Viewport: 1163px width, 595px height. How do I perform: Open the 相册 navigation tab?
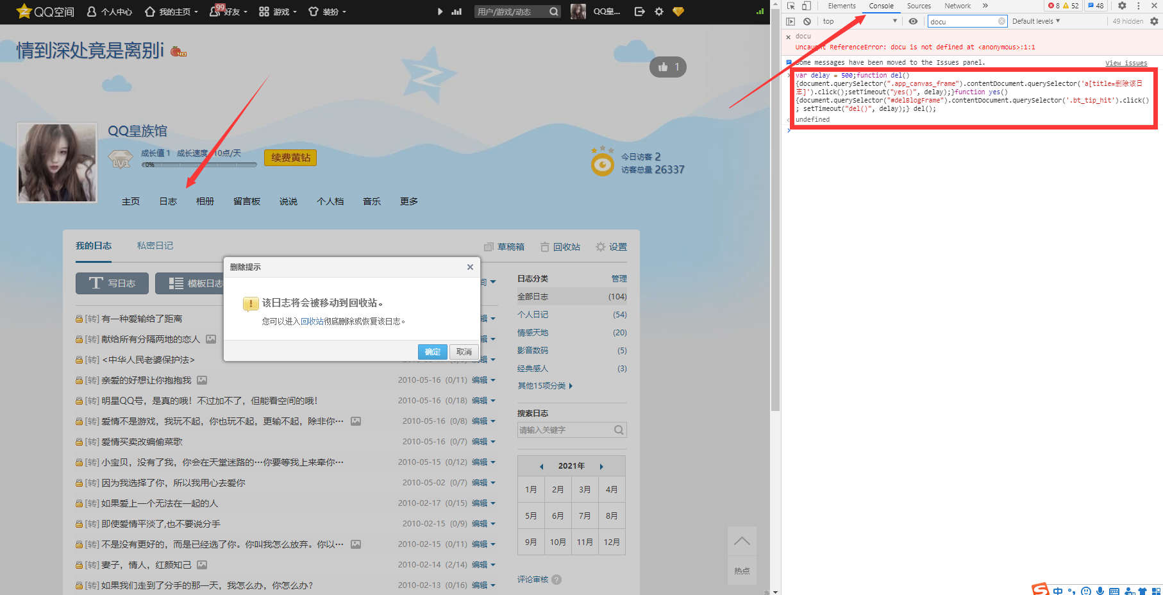coord(205,201)
